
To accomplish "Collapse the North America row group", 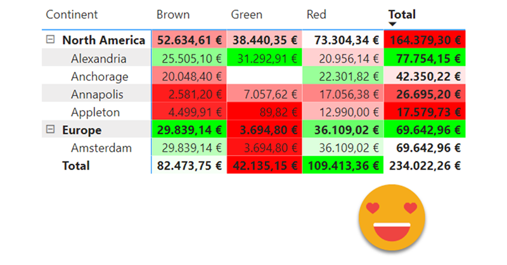I will click(50, 39).
